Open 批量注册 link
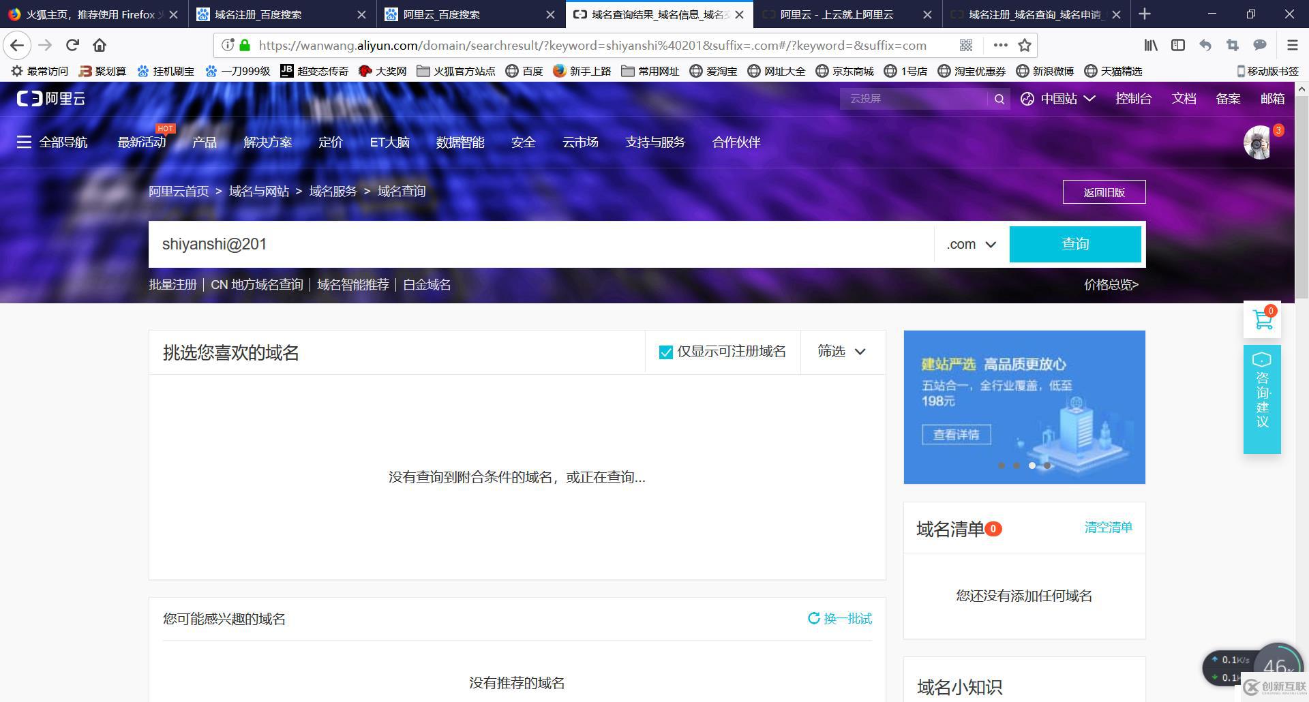Image resolution: width=1309 pixels, height=702 pixels. click(172, 284)
